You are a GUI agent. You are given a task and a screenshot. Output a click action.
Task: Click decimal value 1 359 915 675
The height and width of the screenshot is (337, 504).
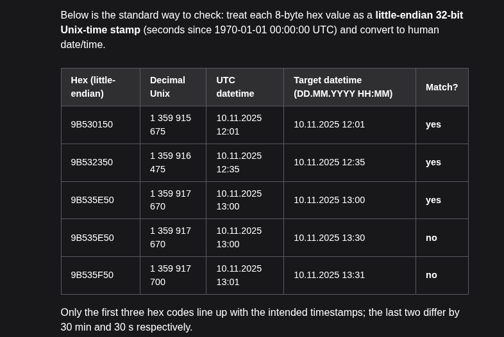(x=170, y=124)
